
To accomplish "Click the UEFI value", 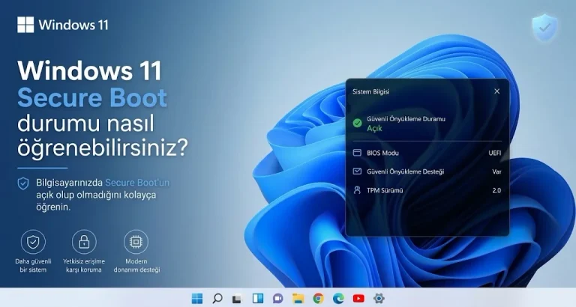I will (x=495, y=153).
